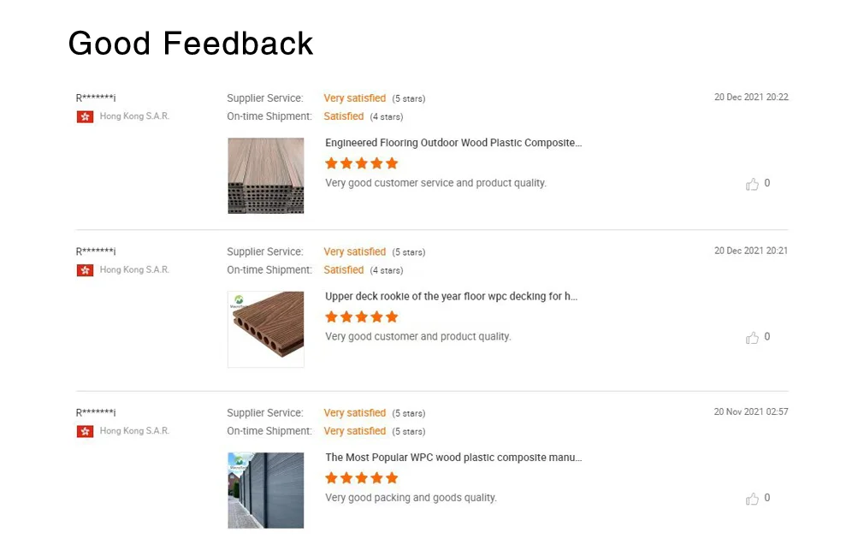
Task: Click star rating of Upper deck review
Action: [362, 317]
